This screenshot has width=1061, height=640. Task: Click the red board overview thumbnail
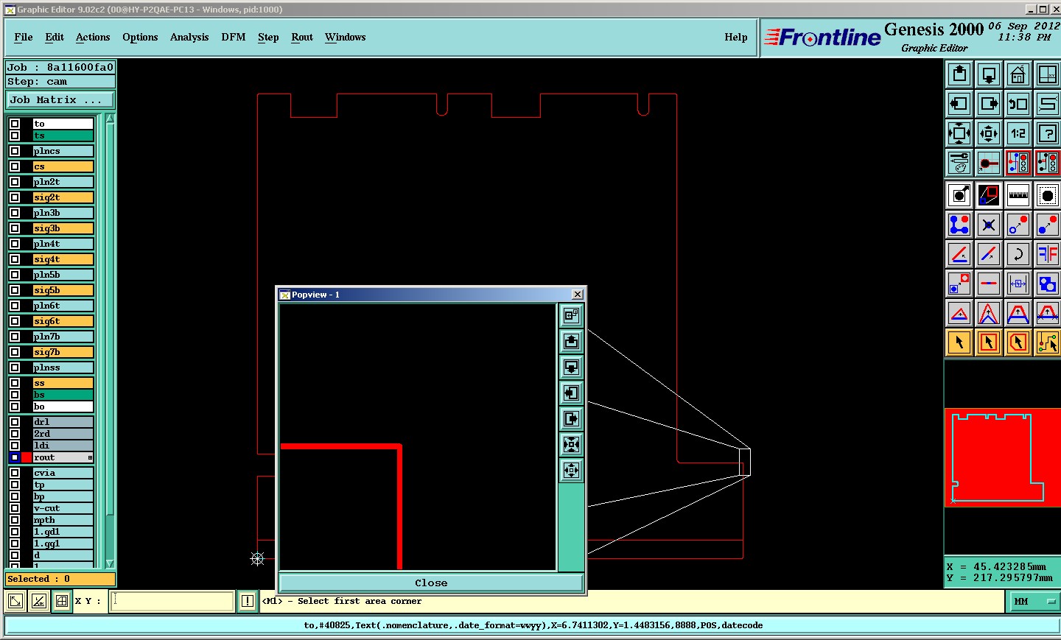pyautogui.click(x=1002, y=457)
